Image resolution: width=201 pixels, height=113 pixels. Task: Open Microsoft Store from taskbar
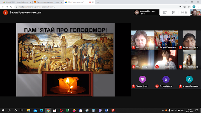tap(55, 110)
